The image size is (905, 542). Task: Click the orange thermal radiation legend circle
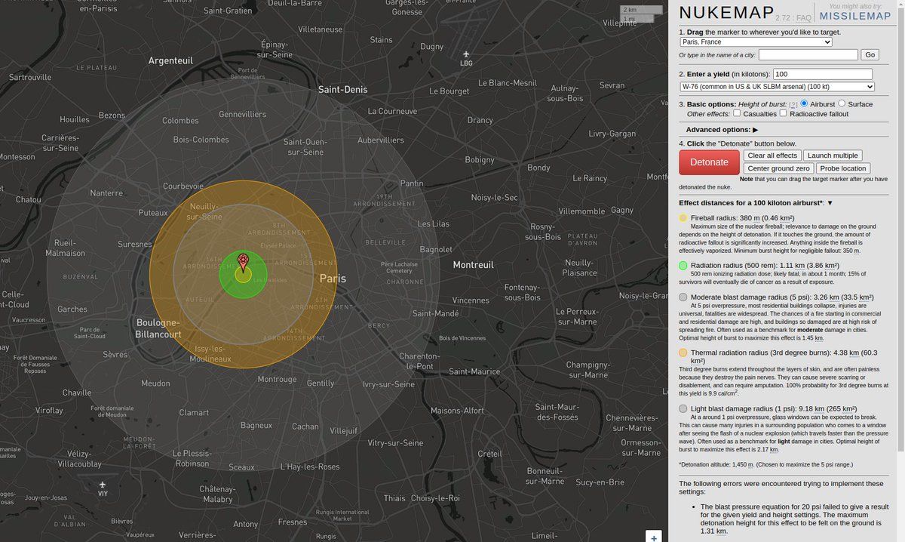(683, 353)
